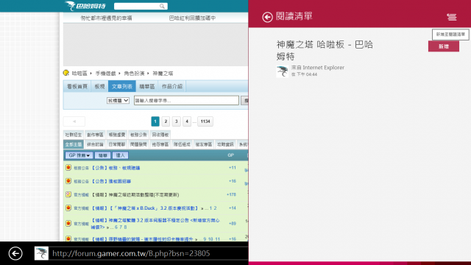The height and width of the screenshot is (265, 471).
Task: Click the topic icon of +178 row
Action: tap(68, 194)
